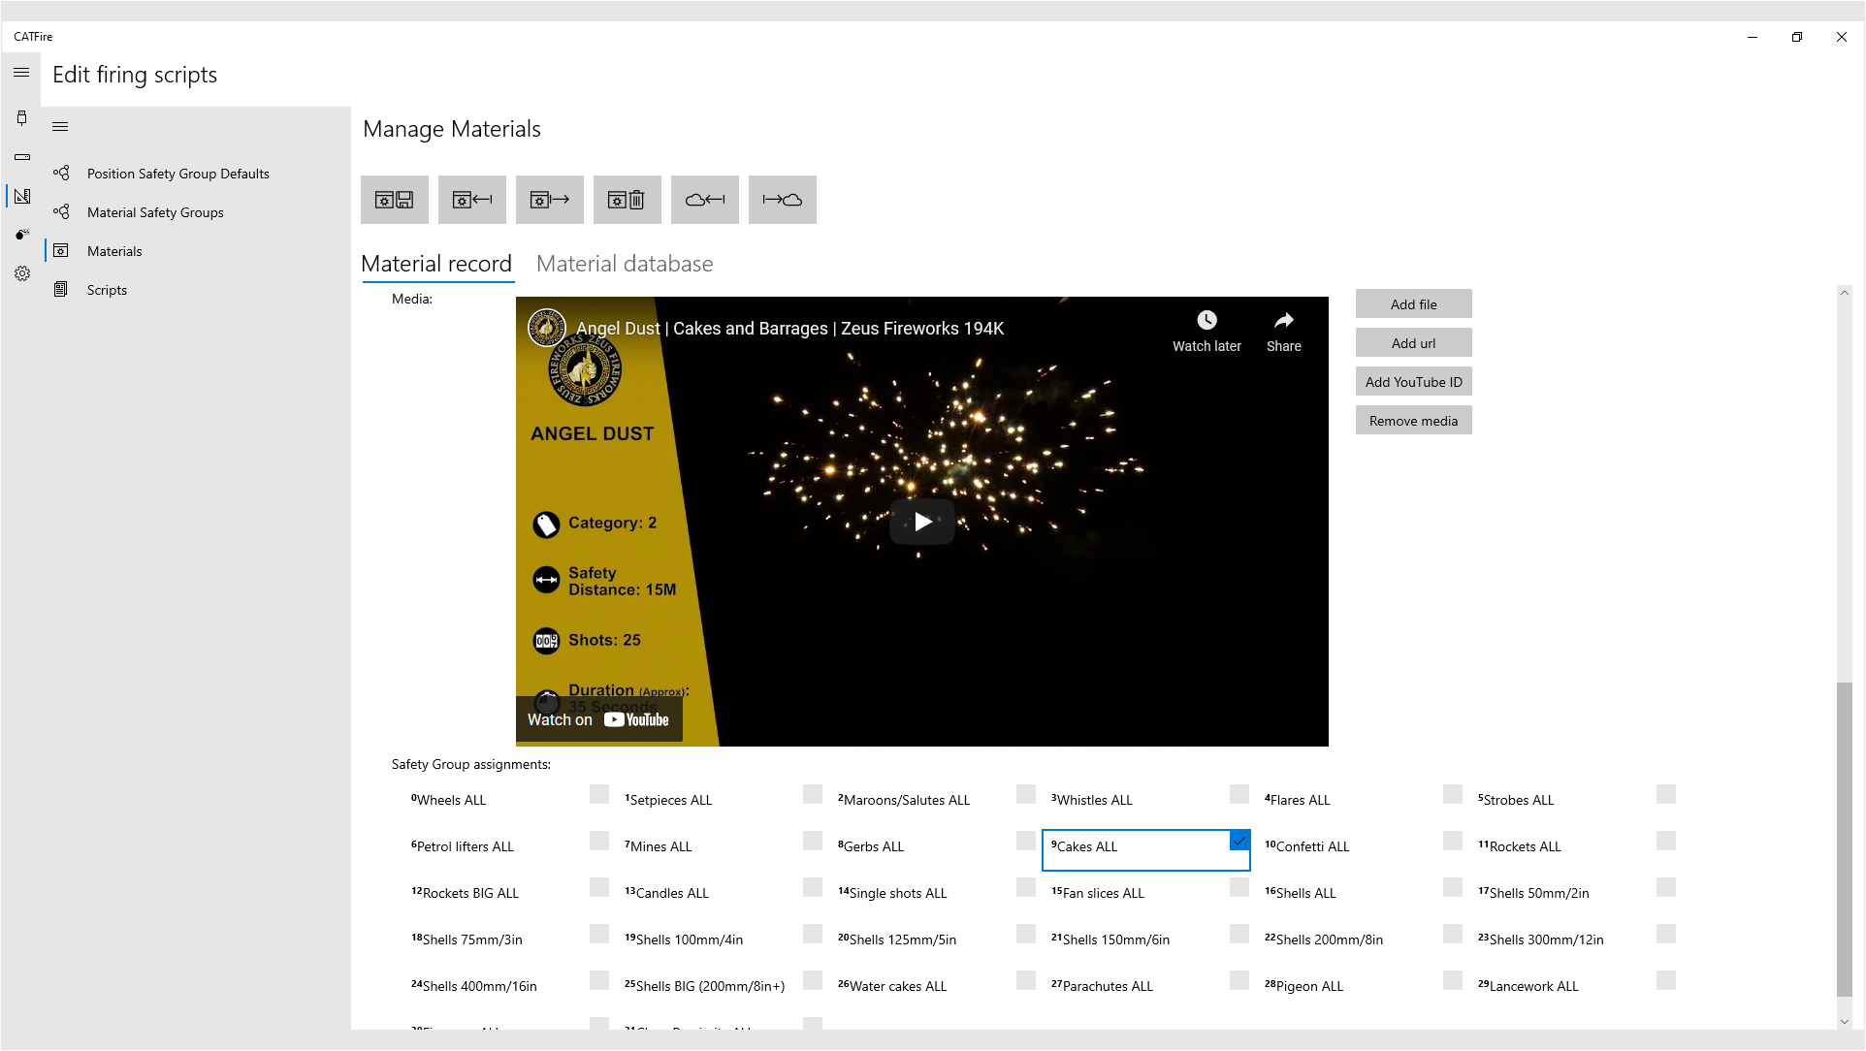Click the download from cloud icon
Viewport: 1866px width, 1051px height.
pyautogui.click(x=704, y=200)
